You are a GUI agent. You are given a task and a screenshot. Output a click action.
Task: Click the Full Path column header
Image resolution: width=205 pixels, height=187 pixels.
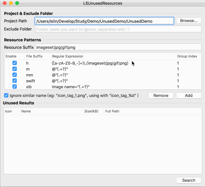(112, 111)
